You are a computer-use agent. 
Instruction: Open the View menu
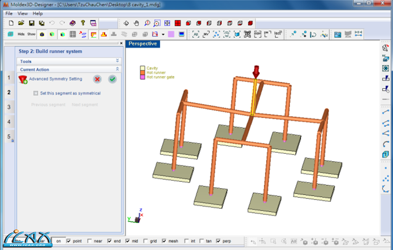pyautogui.click(x=23, y=13)
